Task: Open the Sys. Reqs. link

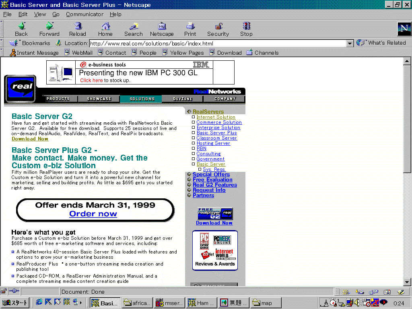Action: [x=214, y=169]
